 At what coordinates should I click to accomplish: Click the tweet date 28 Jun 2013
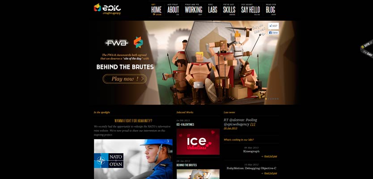[230, 128]
